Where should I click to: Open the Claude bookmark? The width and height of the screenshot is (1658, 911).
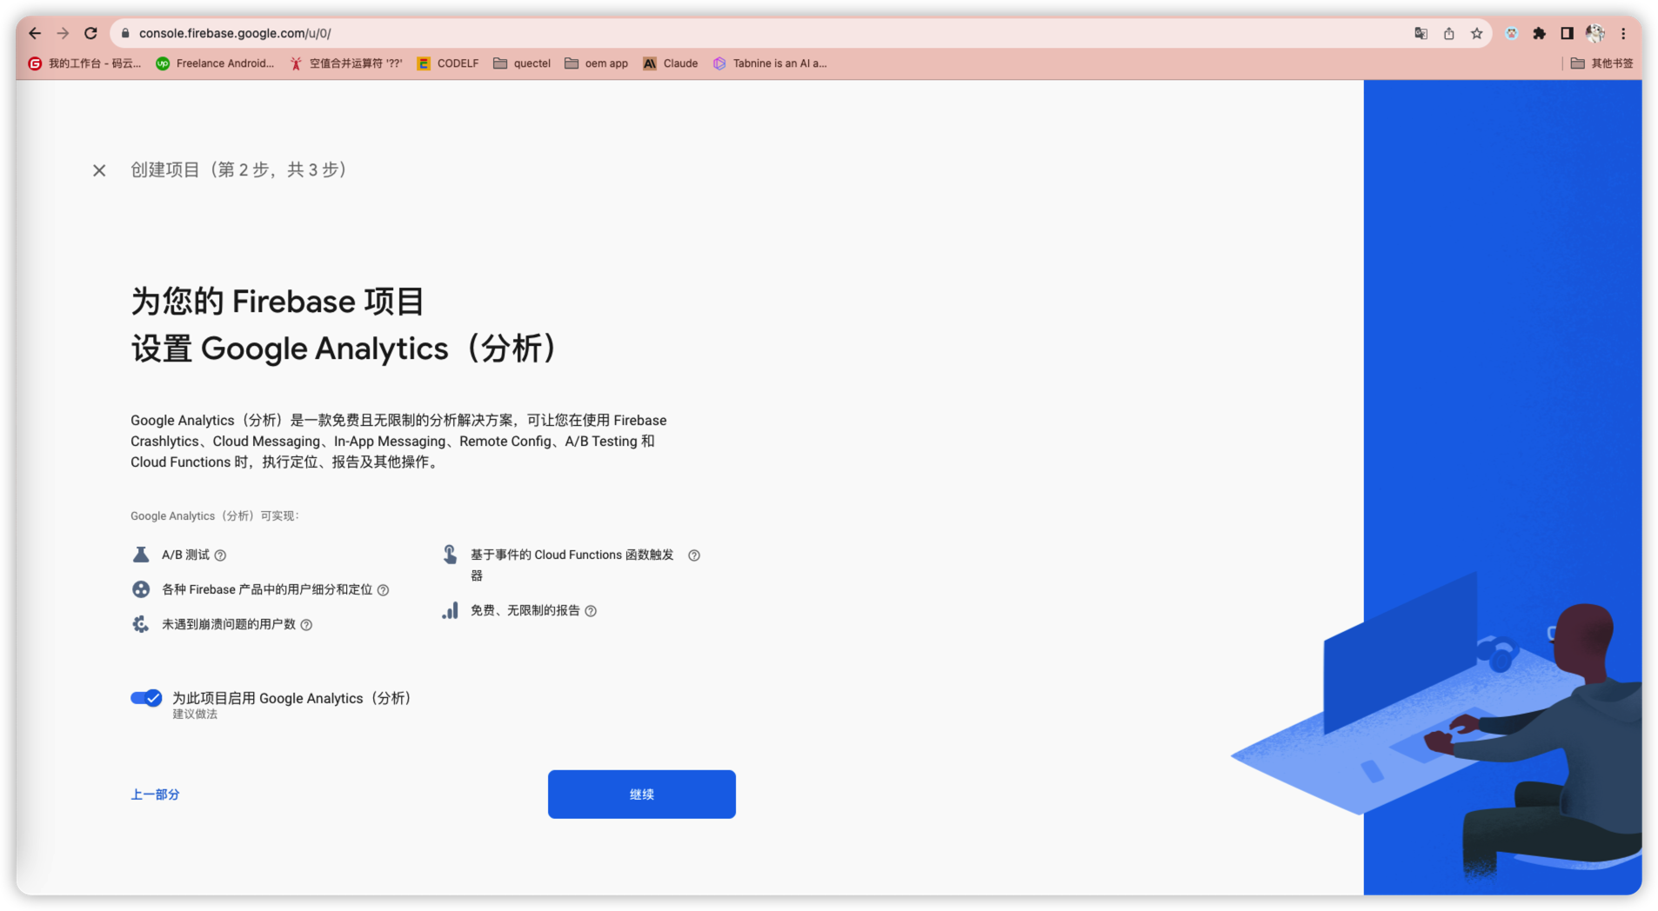click(671, 63)
